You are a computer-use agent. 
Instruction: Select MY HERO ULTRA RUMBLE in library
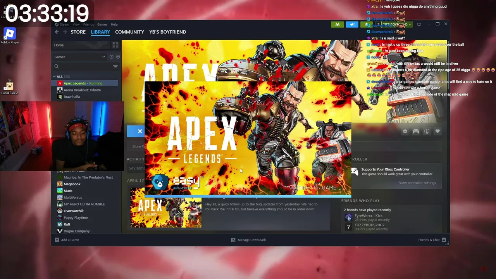(84, 204)
